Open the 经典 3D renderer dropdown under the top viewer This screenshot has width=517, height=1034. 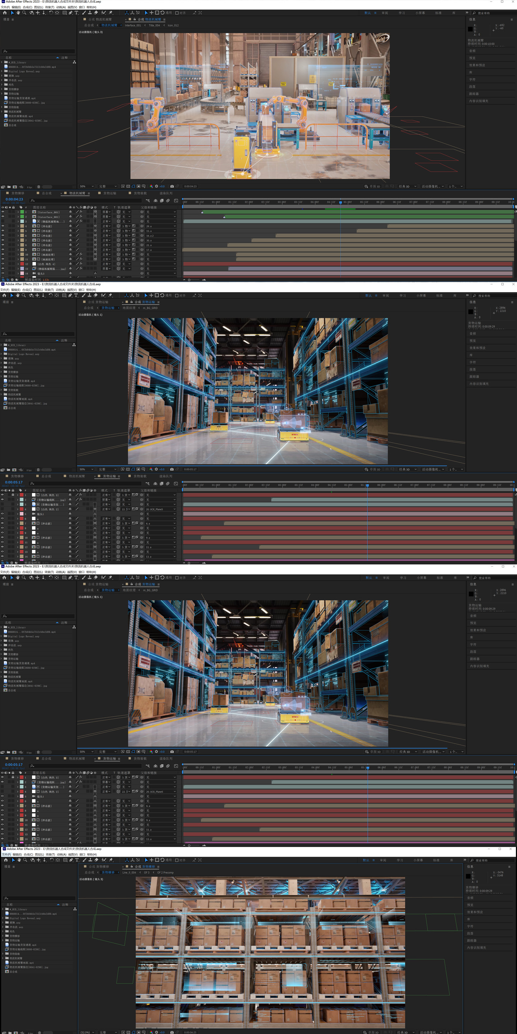coord(407,186)
